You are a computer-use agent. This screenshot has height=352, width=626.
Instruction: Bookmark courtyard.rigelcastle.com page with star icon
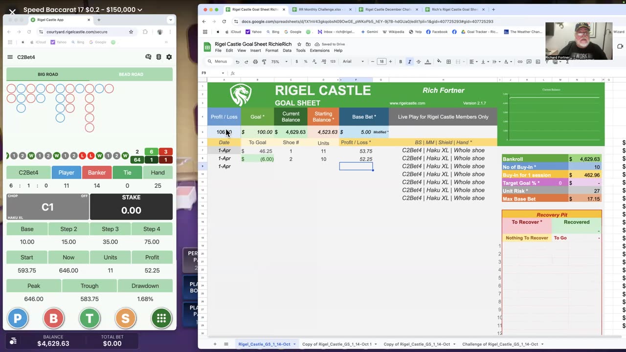pos(131,32)
